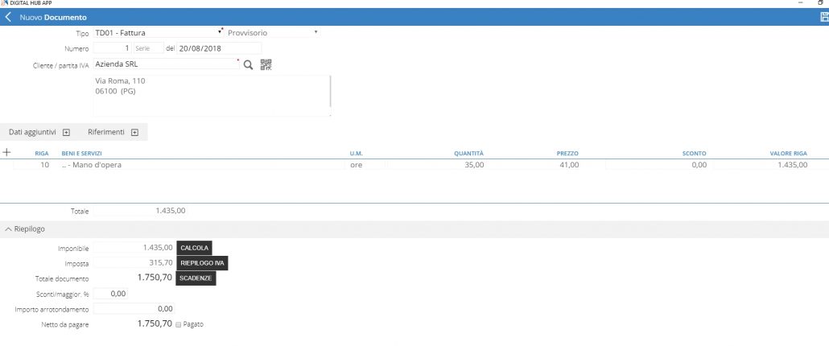
Task: Click address box Via Roma, 110
Action: point(212,96)
